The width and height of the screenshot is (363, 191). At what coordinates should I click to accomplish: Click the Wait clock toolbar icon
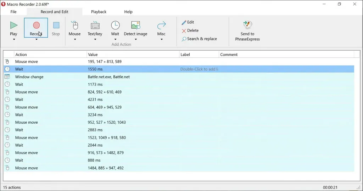pyautogui.click(x=115, y=25)
